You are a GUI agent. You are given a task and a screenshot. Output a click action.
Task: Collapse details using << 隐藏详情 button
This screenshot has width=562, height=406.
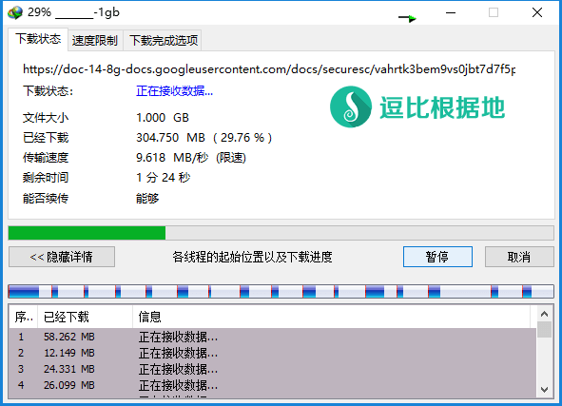(x=62, y=257)
